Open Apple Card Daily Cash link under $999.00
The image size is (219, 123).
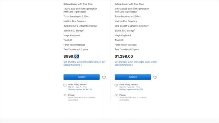(x=85, y=63)
